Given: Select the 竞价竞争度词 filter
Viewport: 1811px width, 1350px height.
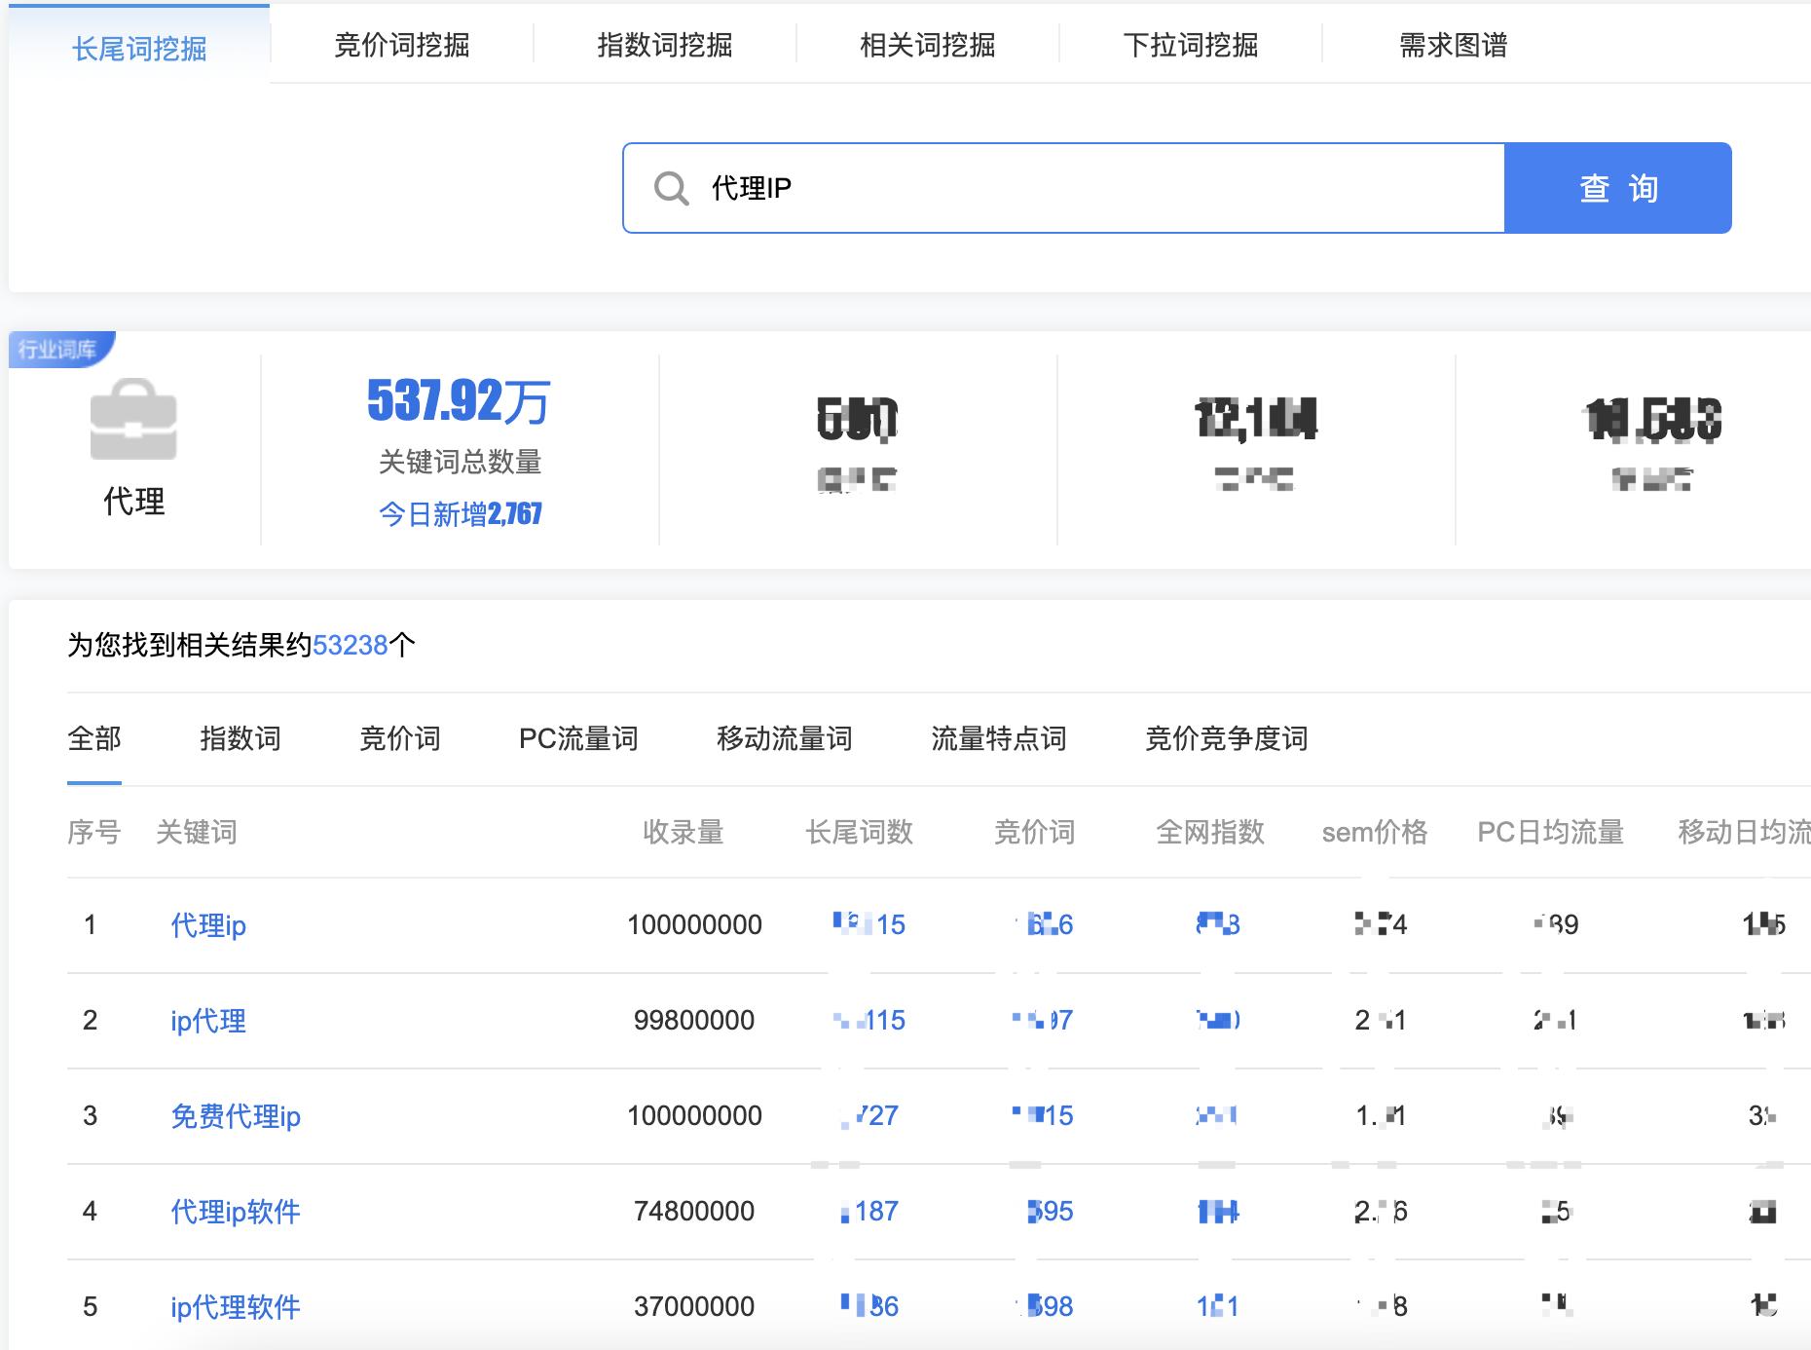Looking at the screenshot, I should [x=1229, y=739].
